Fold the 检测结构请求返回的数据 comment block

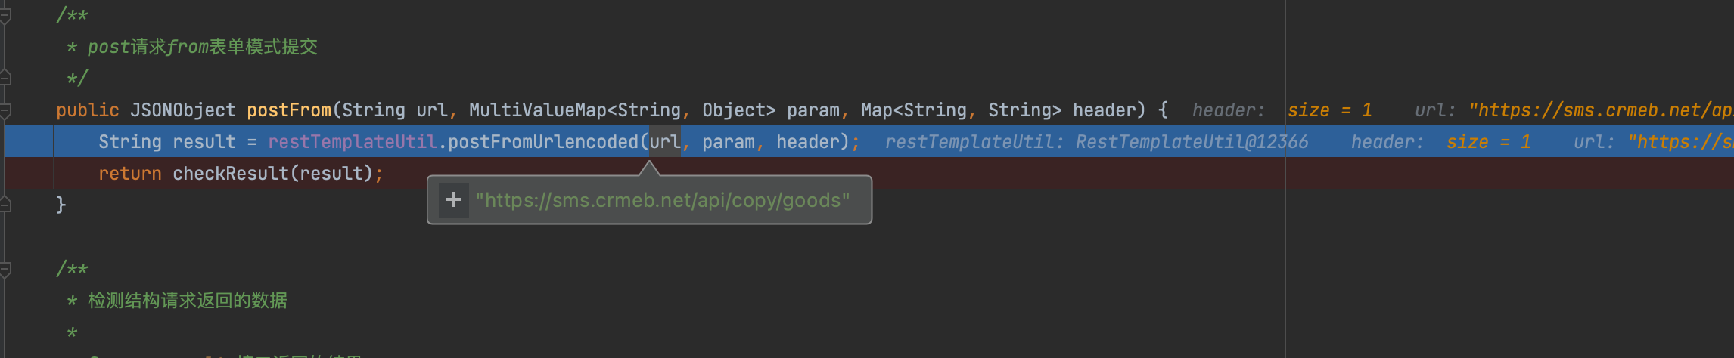click(5, 269)
